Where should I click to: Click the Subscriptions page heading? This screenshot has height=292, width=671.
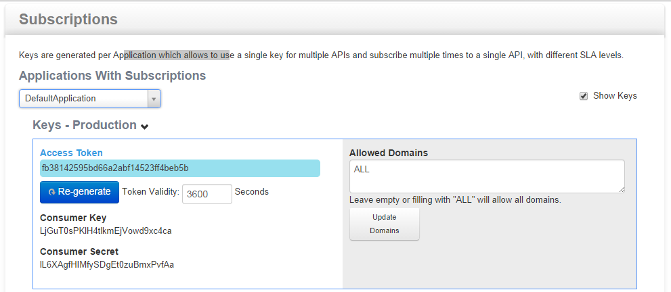(x=68, y=20)
